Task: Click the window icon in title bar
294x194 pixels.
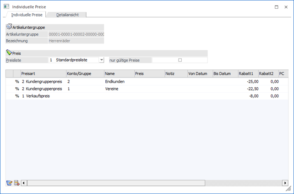Action: pyautogui.click(x=6, y=7)
